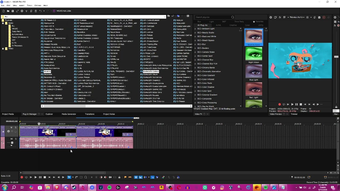Image resolution: width=340 pixels, height=191 pixels.
Task: Open Event Pan/Crop on first video clip
Action: tap(67, 134)
